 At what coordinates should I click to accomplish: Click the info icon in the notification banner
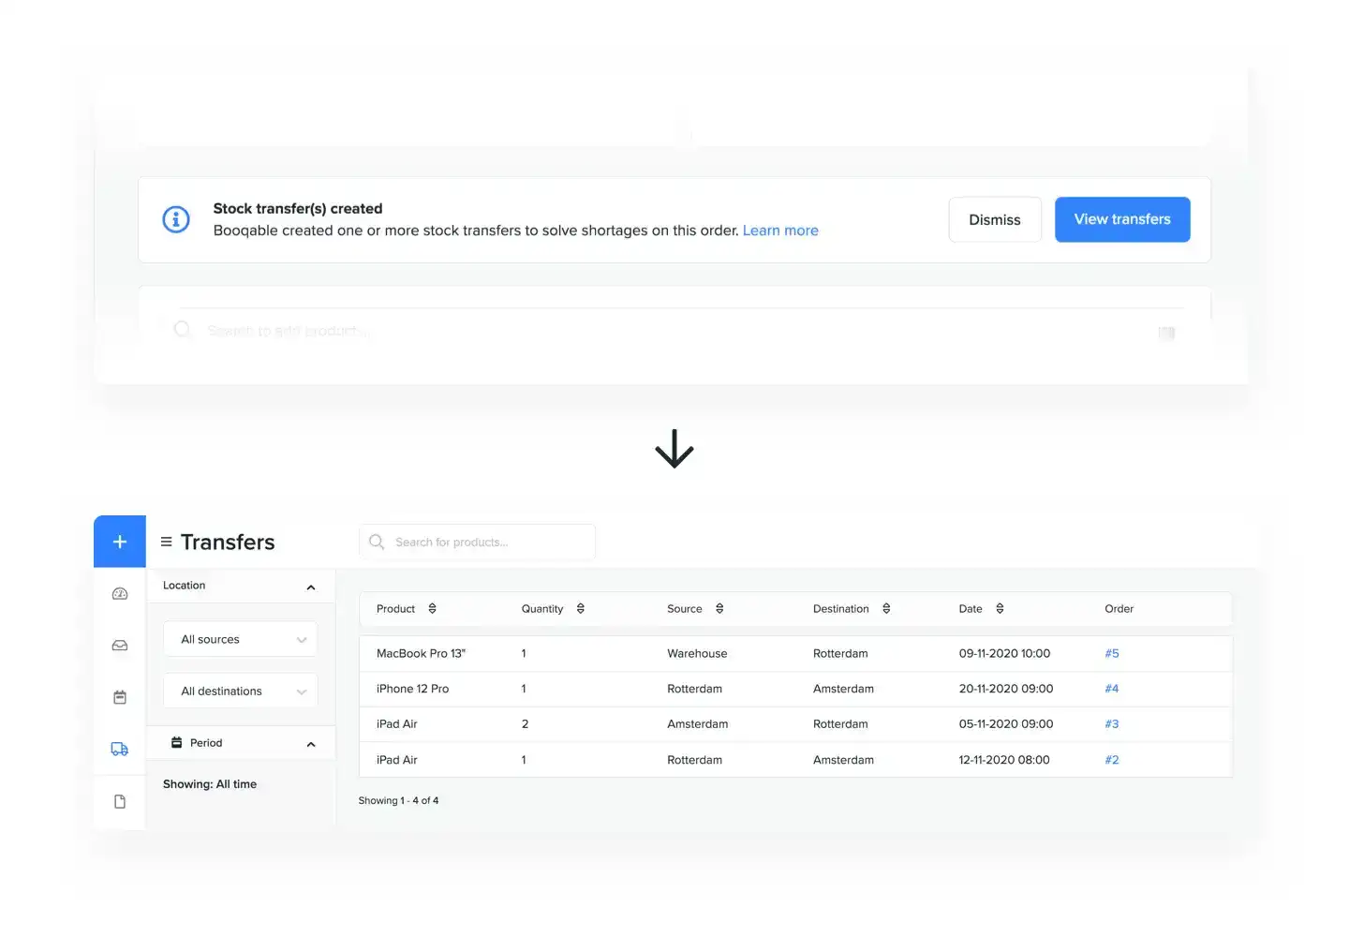(x=176, y=218)
